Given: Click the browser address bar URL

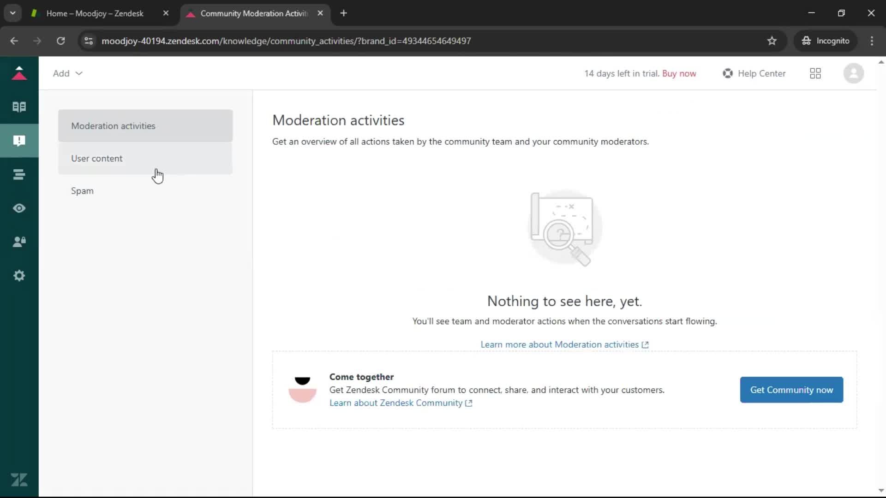Looking at the screenshot, I should pyautogui.click(x=286, y=41).
